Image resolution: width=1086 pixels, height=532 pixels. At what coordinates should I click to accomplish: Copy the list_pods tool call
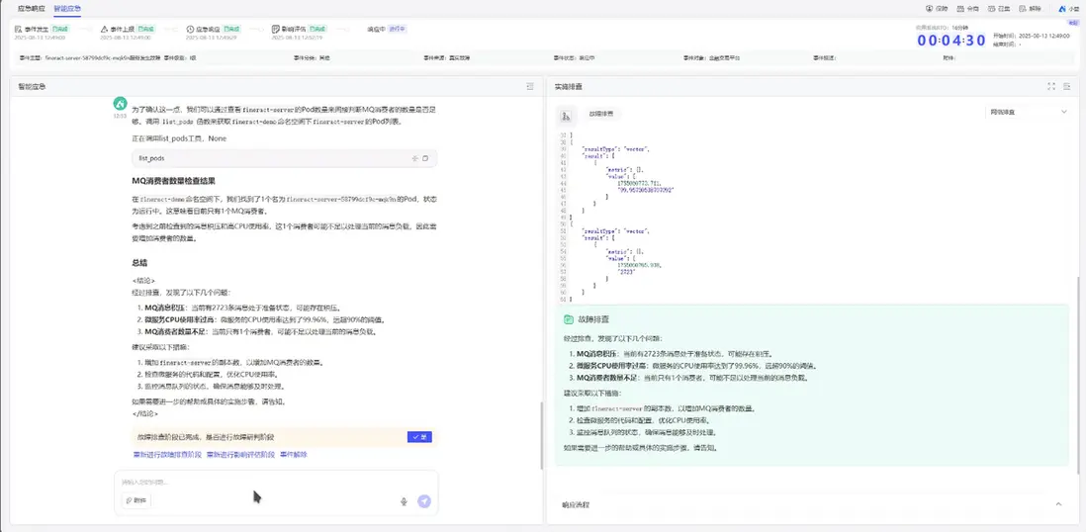[x=425, y=158]
